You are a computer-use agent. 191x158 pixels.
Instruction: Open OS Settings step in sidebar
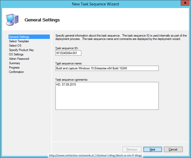pos(16,54)
